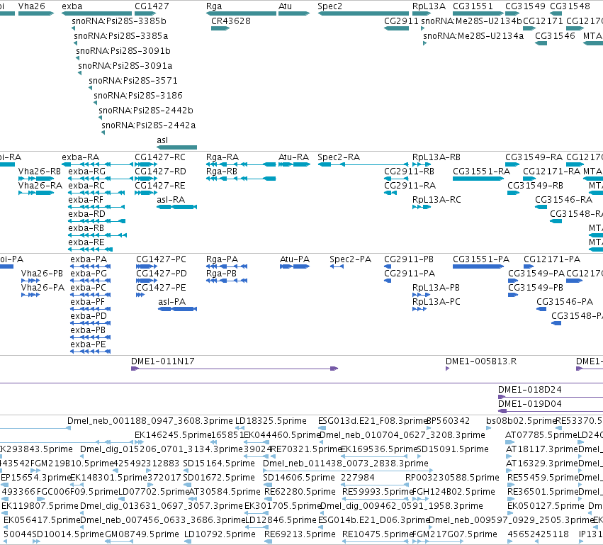
Task: Select snoRNA:Me28S-U2134b label
Action: click(471, 21)
